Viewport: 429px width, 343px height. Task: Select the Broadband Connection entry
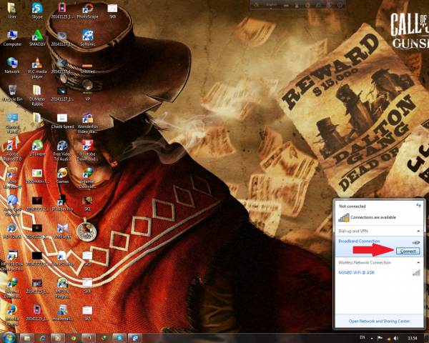(359, 242)
